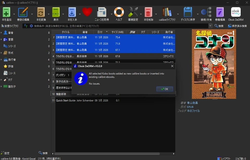Sort by 評価 column header
250x160 pixels.
132,32
